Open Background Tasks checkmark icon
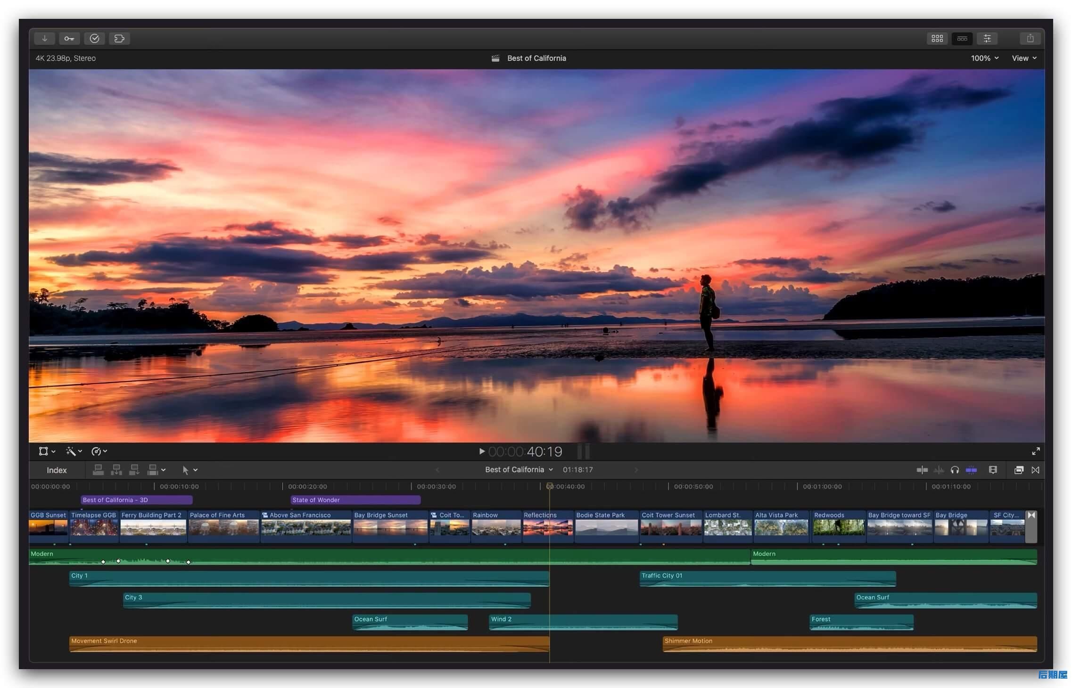1072x688 pixels. coord(94,39)
